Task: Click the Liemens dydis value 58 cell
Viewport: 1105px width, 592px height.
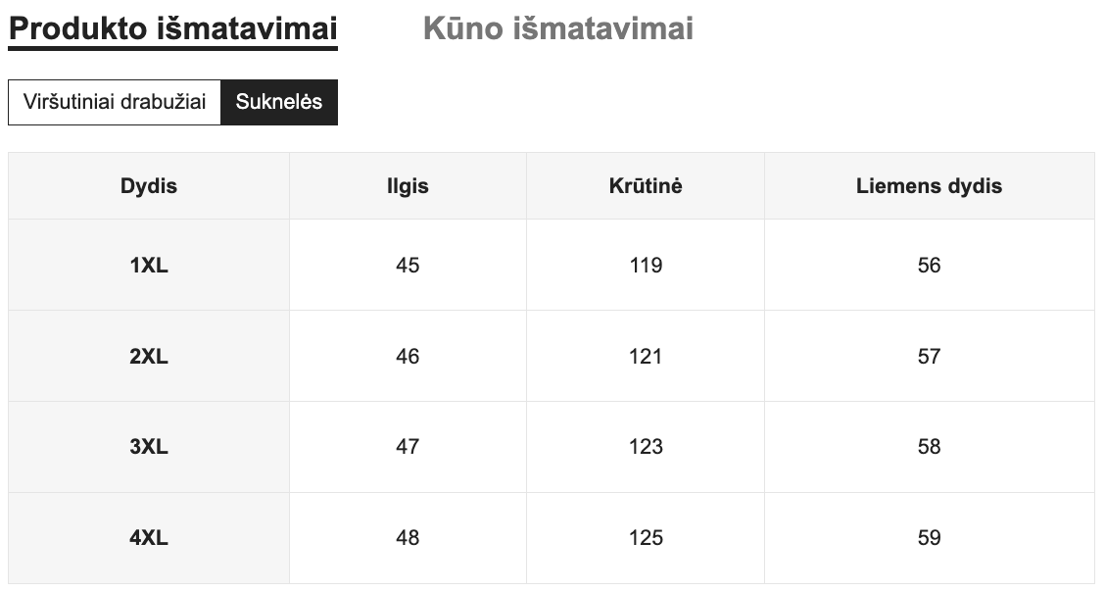Action: [929, 447]
